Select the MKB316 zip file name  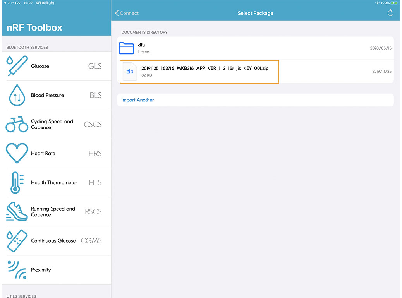coord(205,68)
